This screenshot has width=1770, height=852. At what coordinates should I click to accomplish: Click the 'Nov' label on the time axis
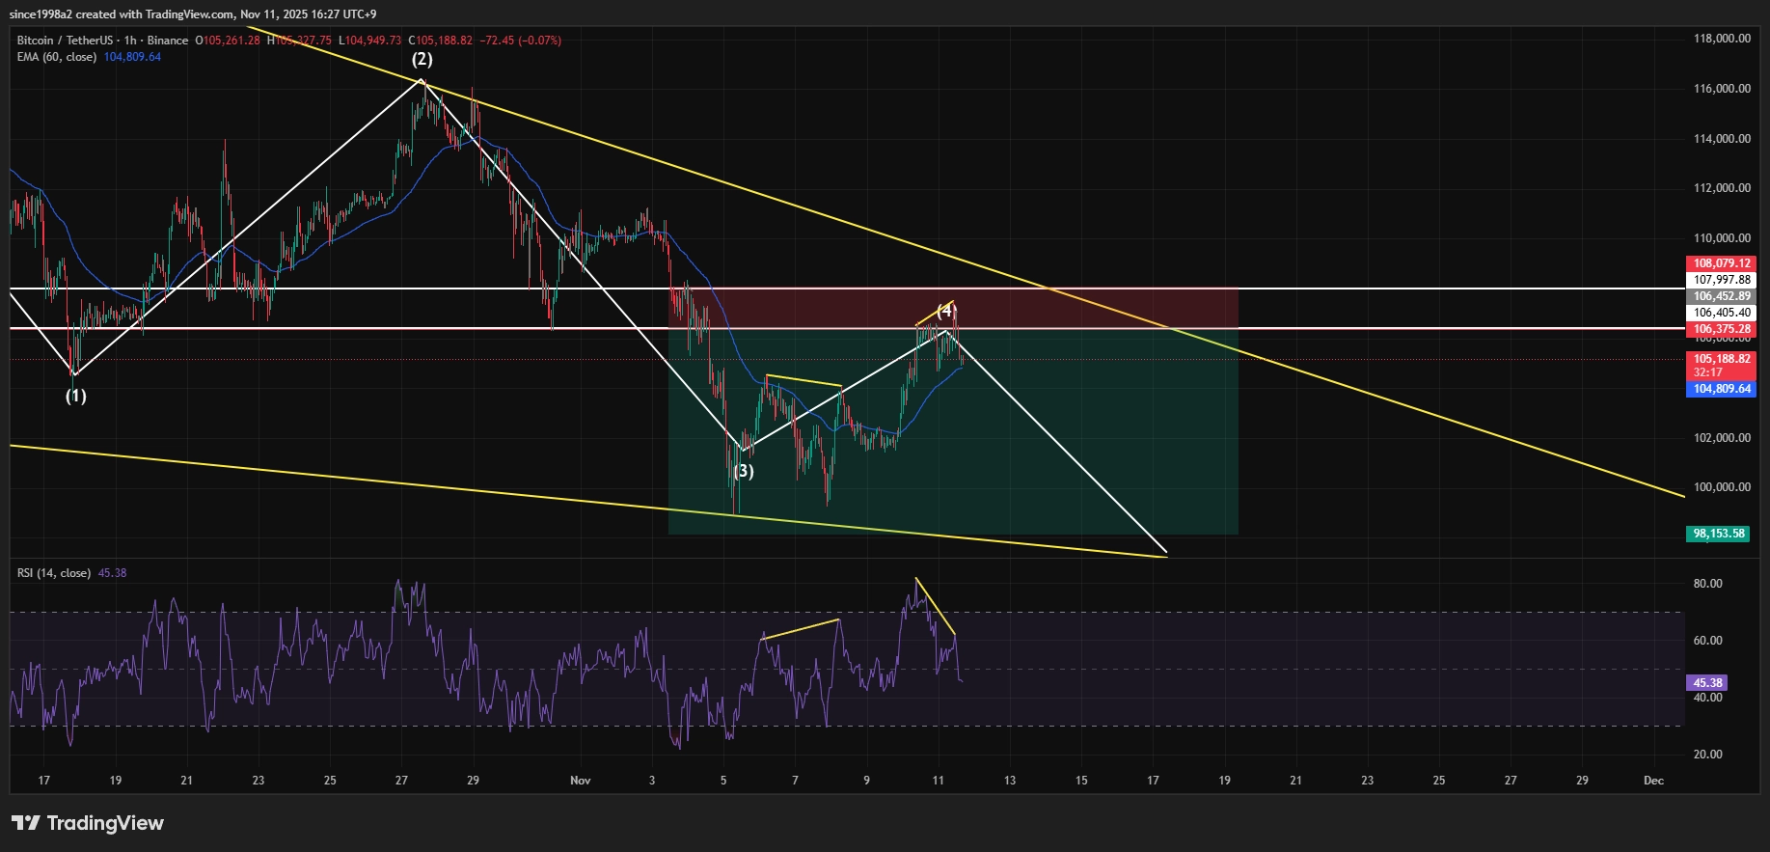pyautogui.click(x=580, y=781)
